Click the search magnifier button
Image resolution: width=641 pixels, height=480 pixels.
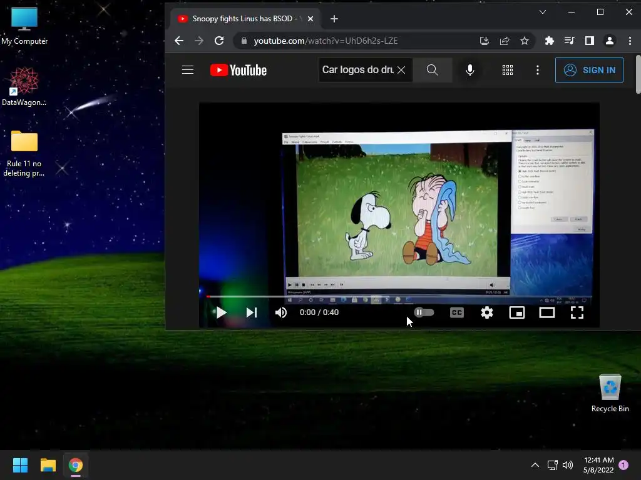433,70
